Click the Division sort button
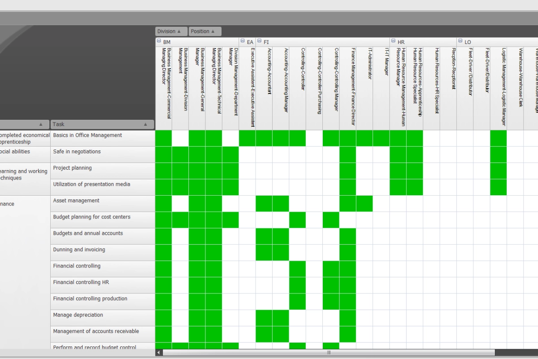 (x=169, y=31)
